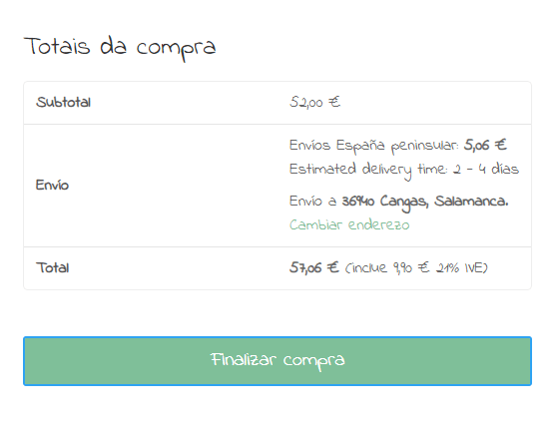Screen dimensions: 560x428
Task: Open the Cambiar enderezo link
Action: pyautogui.click(x=349, y=224)
